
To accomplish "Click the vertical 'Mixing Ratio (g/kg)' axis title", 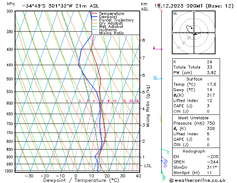I will 148,106.
